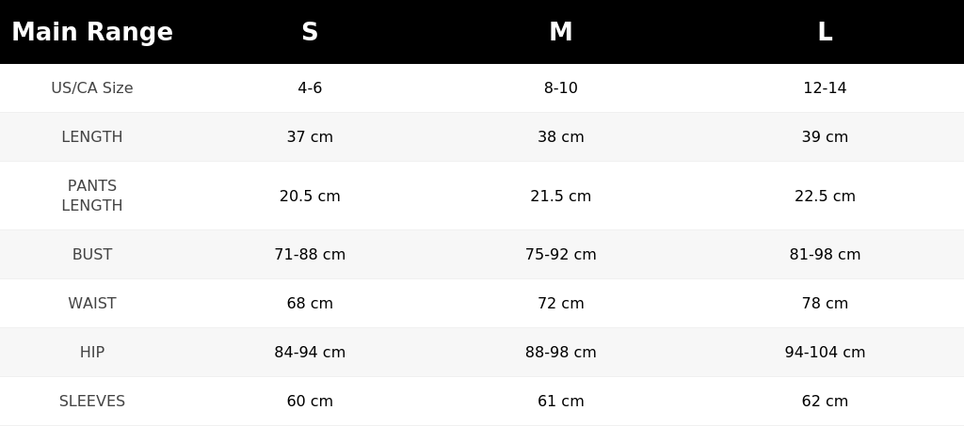Select the 94-104 cm hip value
This screenshot has width=964, height=426.
click(825, 353)
